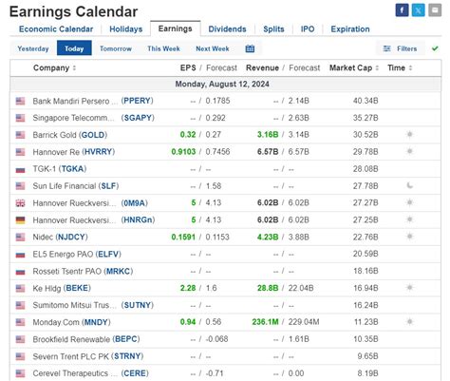Click the green checkmark beside Filters
This screenshot has width=450, height=381.
click(x=435, y=48)
